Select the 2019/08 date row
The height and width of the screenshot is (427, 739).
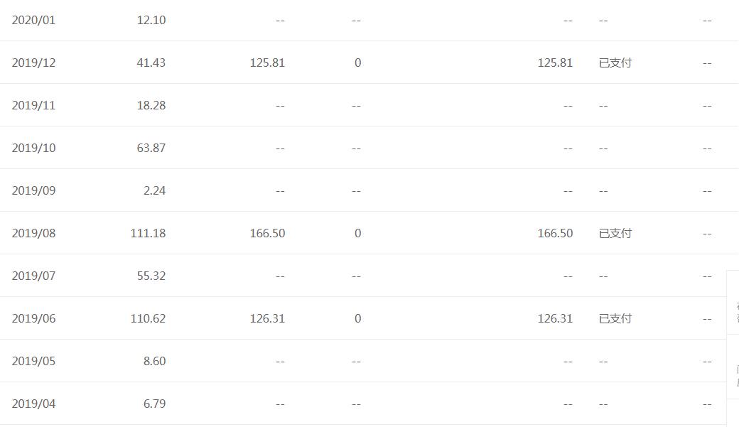33,233
